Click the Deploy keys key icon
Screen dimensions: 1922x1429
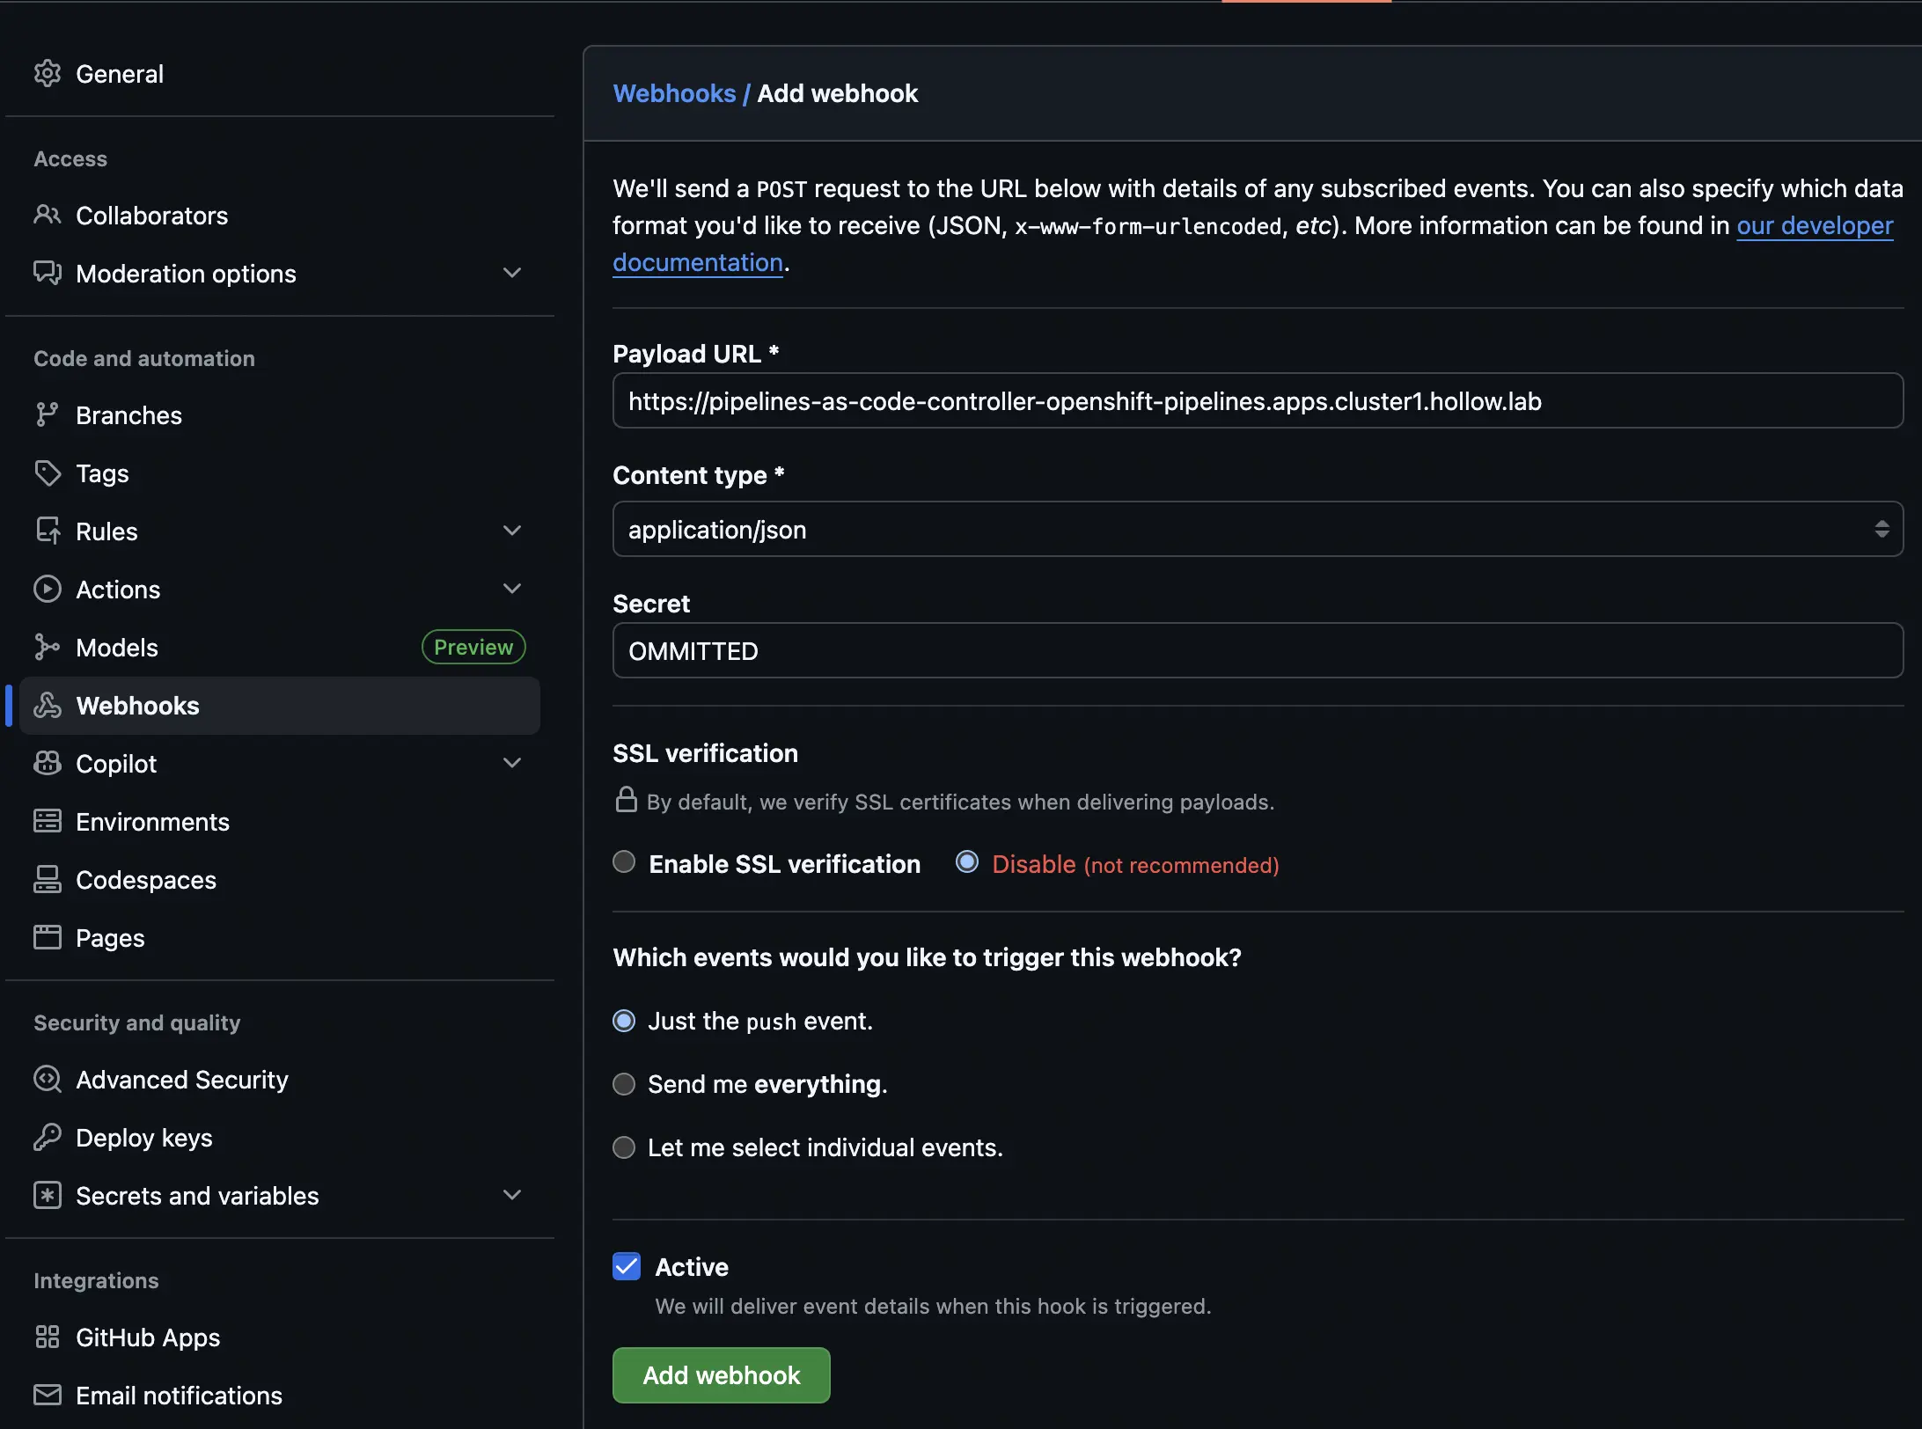[48, 1137]
